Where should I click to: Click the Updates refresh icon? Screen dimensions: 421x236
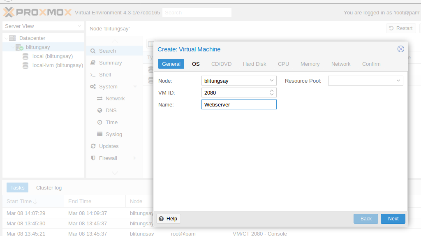pos(93,146)
